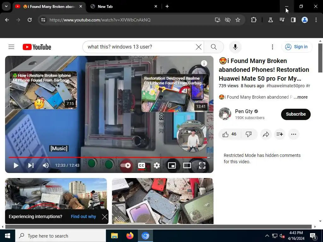Viewport: 323px width, 242px height.
Task: Open the suggested iPhone 14 restoration video card
Action: pyautogui.click(x=43, y=90)
